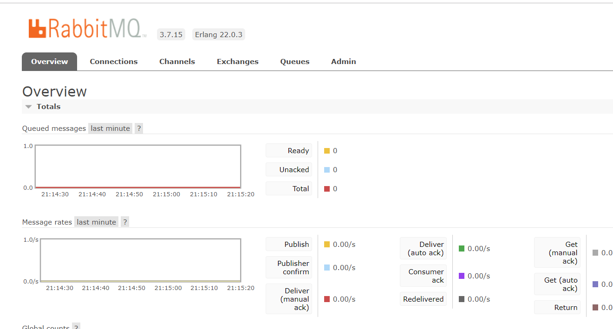Click the Ready legend label
613x329 pixels.
tap(289, 150)
